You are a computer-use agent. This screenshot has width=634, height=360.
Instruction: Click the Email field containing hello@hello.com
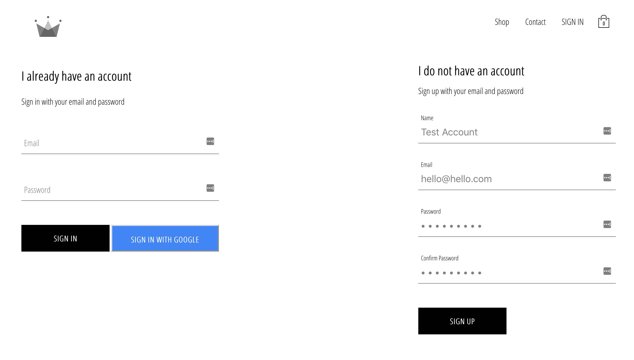point(508,179)
